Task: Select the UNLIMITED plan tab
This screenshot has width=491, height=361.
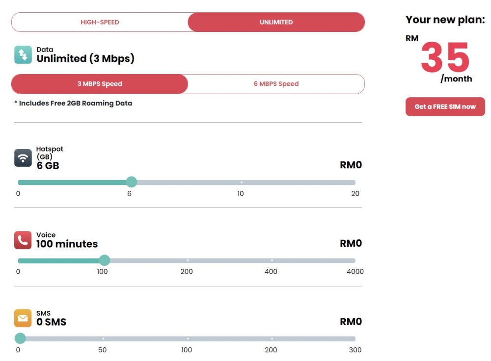Action: click(x=276, y=22)
